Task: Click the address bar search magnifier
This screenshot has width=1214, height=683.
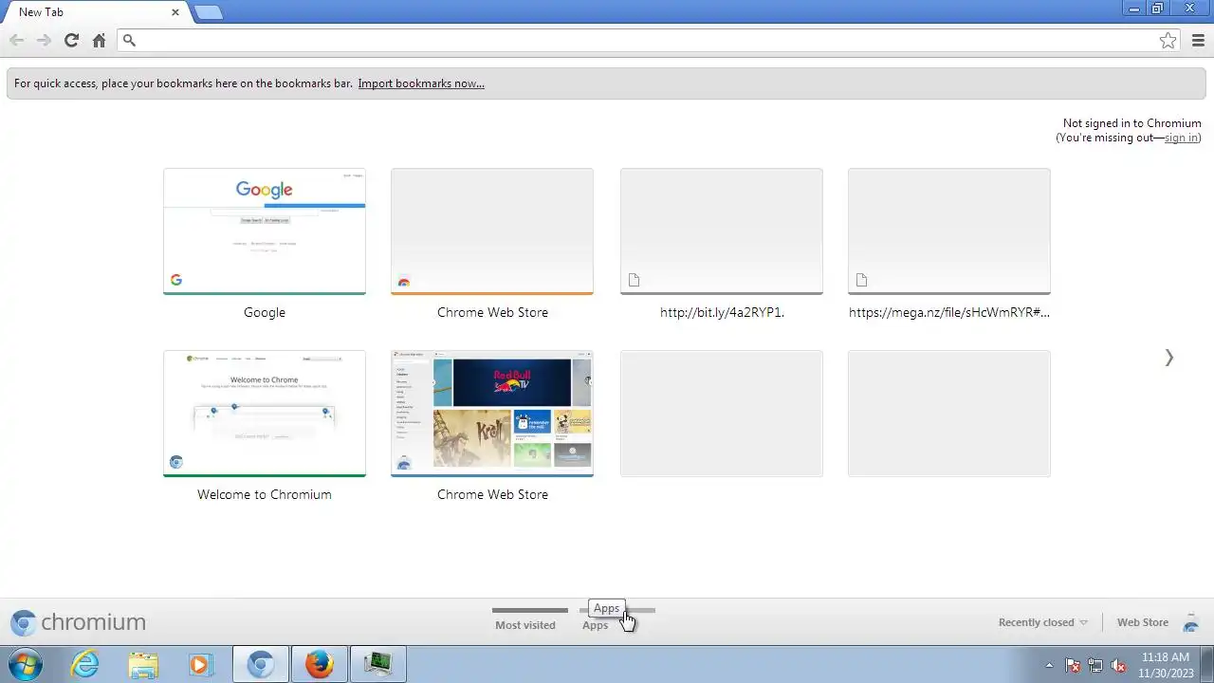Action: pos(130,40)
